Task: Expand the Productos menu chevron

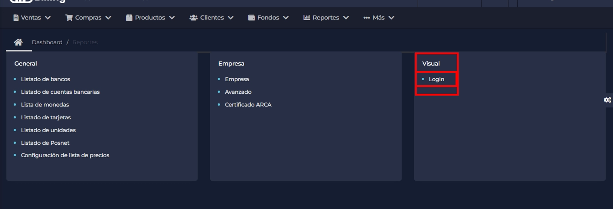Action: pyautogui.click(x=172, y=18)
